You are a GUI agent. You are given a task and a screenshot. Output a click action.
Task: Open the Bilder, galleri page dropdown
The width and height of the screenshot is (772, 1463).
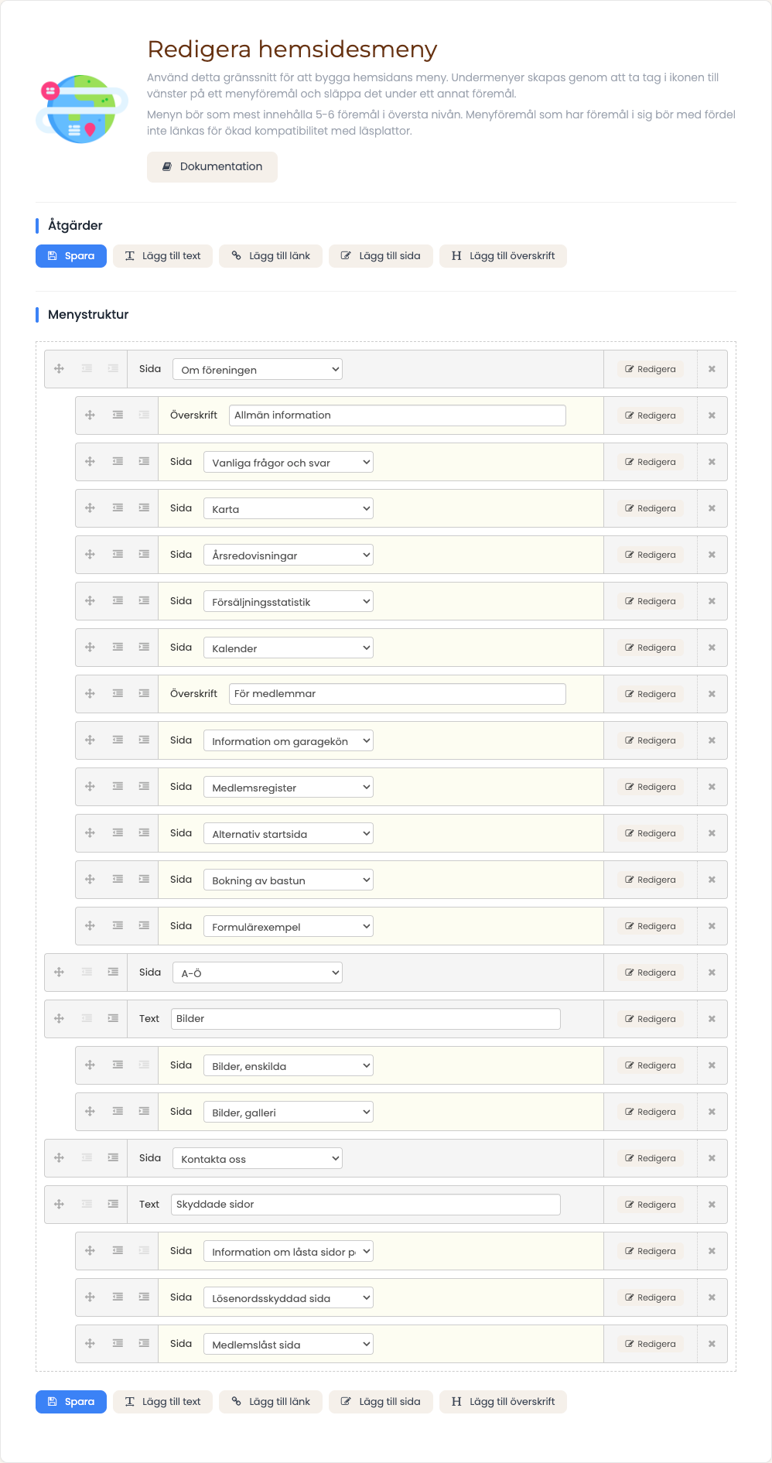pyautogui.click(x=289, y=1112)
